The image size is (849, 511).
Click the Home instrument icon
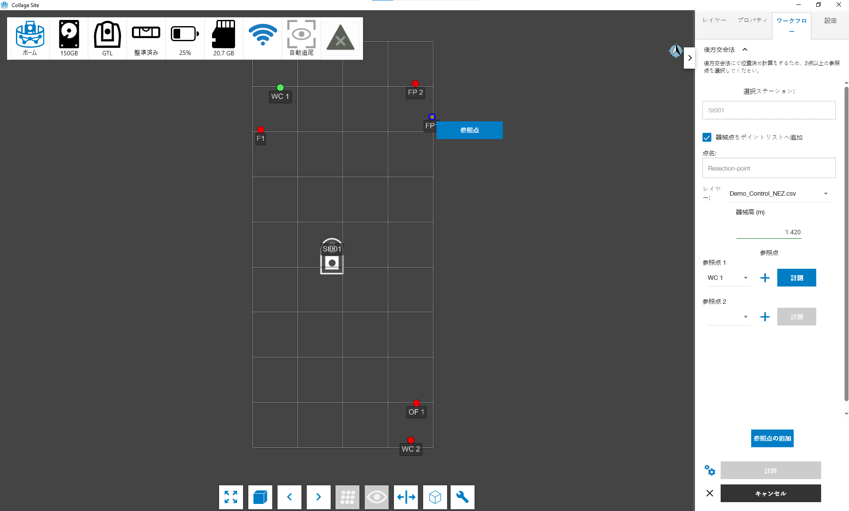pos(30,38)
